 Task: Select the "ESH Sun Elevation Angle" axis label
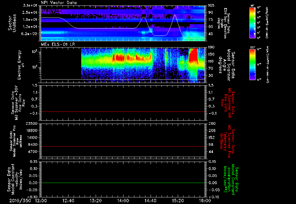[224, 23]
